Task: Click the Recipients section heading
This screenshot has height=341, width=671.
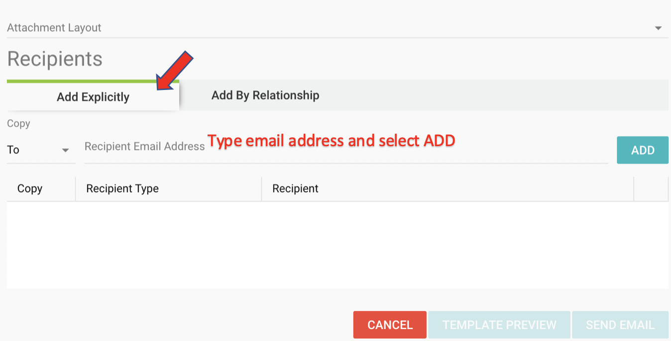Action: point(55,59)
